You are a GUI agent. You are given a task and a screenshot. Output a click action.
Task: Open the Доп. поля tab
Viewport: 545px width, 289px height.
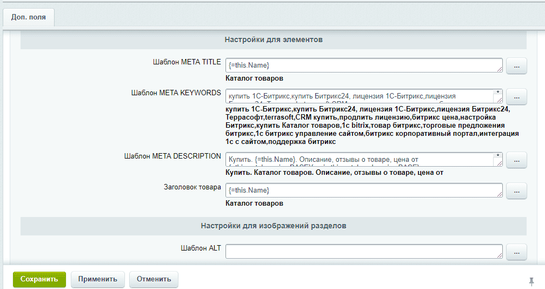coord(29,17)
